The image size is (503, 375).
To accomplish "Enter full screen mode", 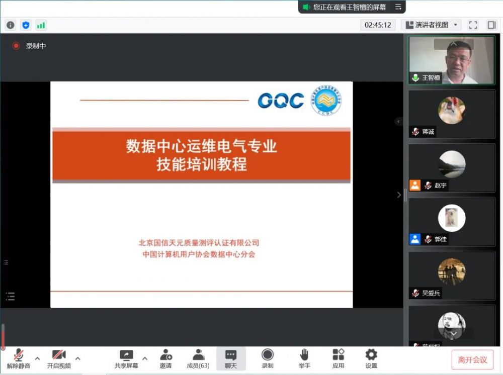I will click(x=473, y=25).
